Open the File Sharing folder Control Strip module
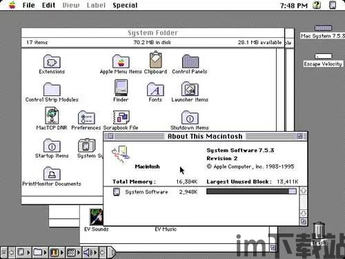Image resolution: width=345 pixels, height=259 pixels. (40, 253)
